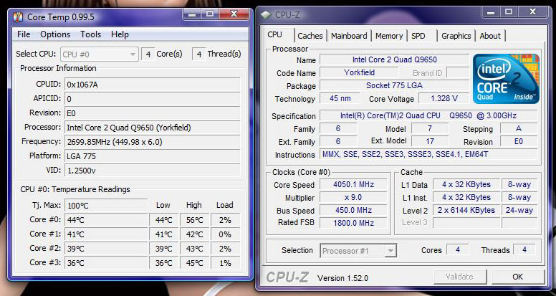
Task: Click the Level 2 cache 2 x 6144 KBytes
Action: pyautogui.click(x=466, y=210)
